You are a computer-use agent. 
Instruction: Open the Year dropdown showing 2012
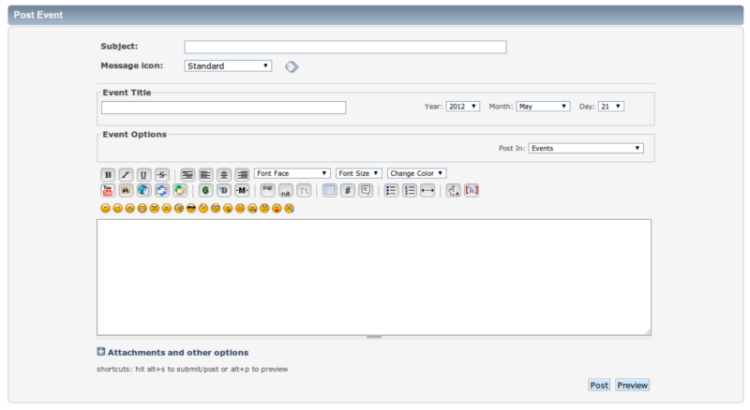coord(463,107)
